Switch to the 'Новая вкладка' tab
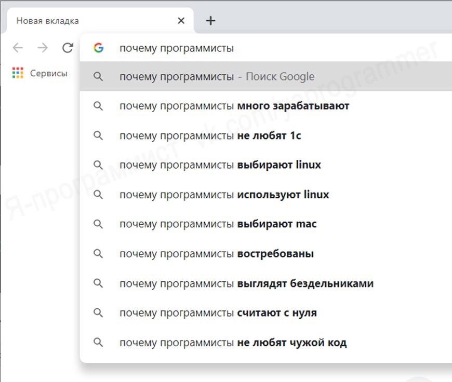Viewport: 452px width, 382px height. [x=78, y=21]
